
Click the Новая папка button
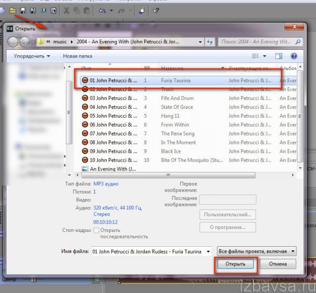click(78, 56)
